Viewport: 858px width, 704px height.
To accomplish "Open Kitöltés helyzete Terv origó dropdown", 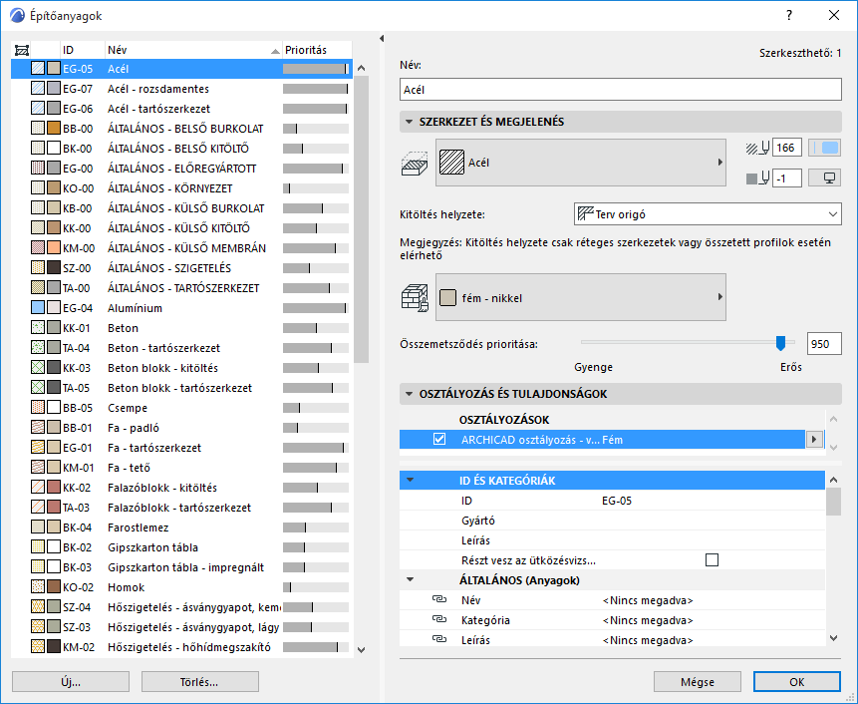I will pyautogui.click(x=708, y=214).
